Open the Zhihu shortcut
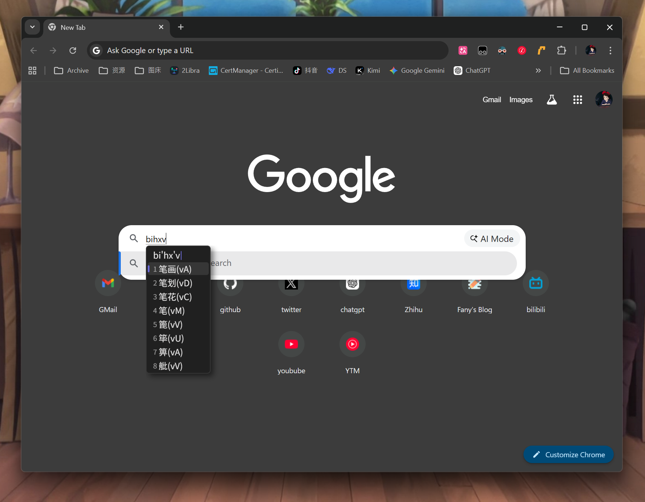This screenshot has width=645, height=502. (x=414, y=296)
